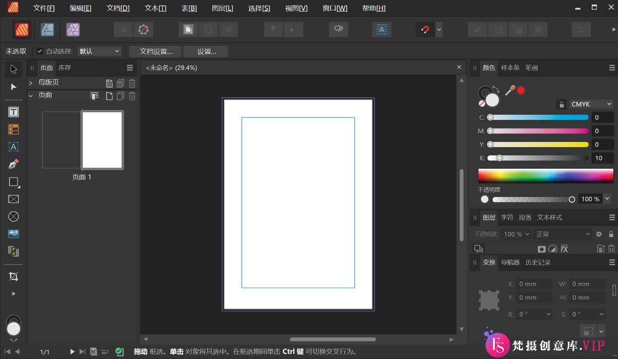Click the mask layer icon
The width and height of the screenshot is (618, 359).
[x=542, y=249]
